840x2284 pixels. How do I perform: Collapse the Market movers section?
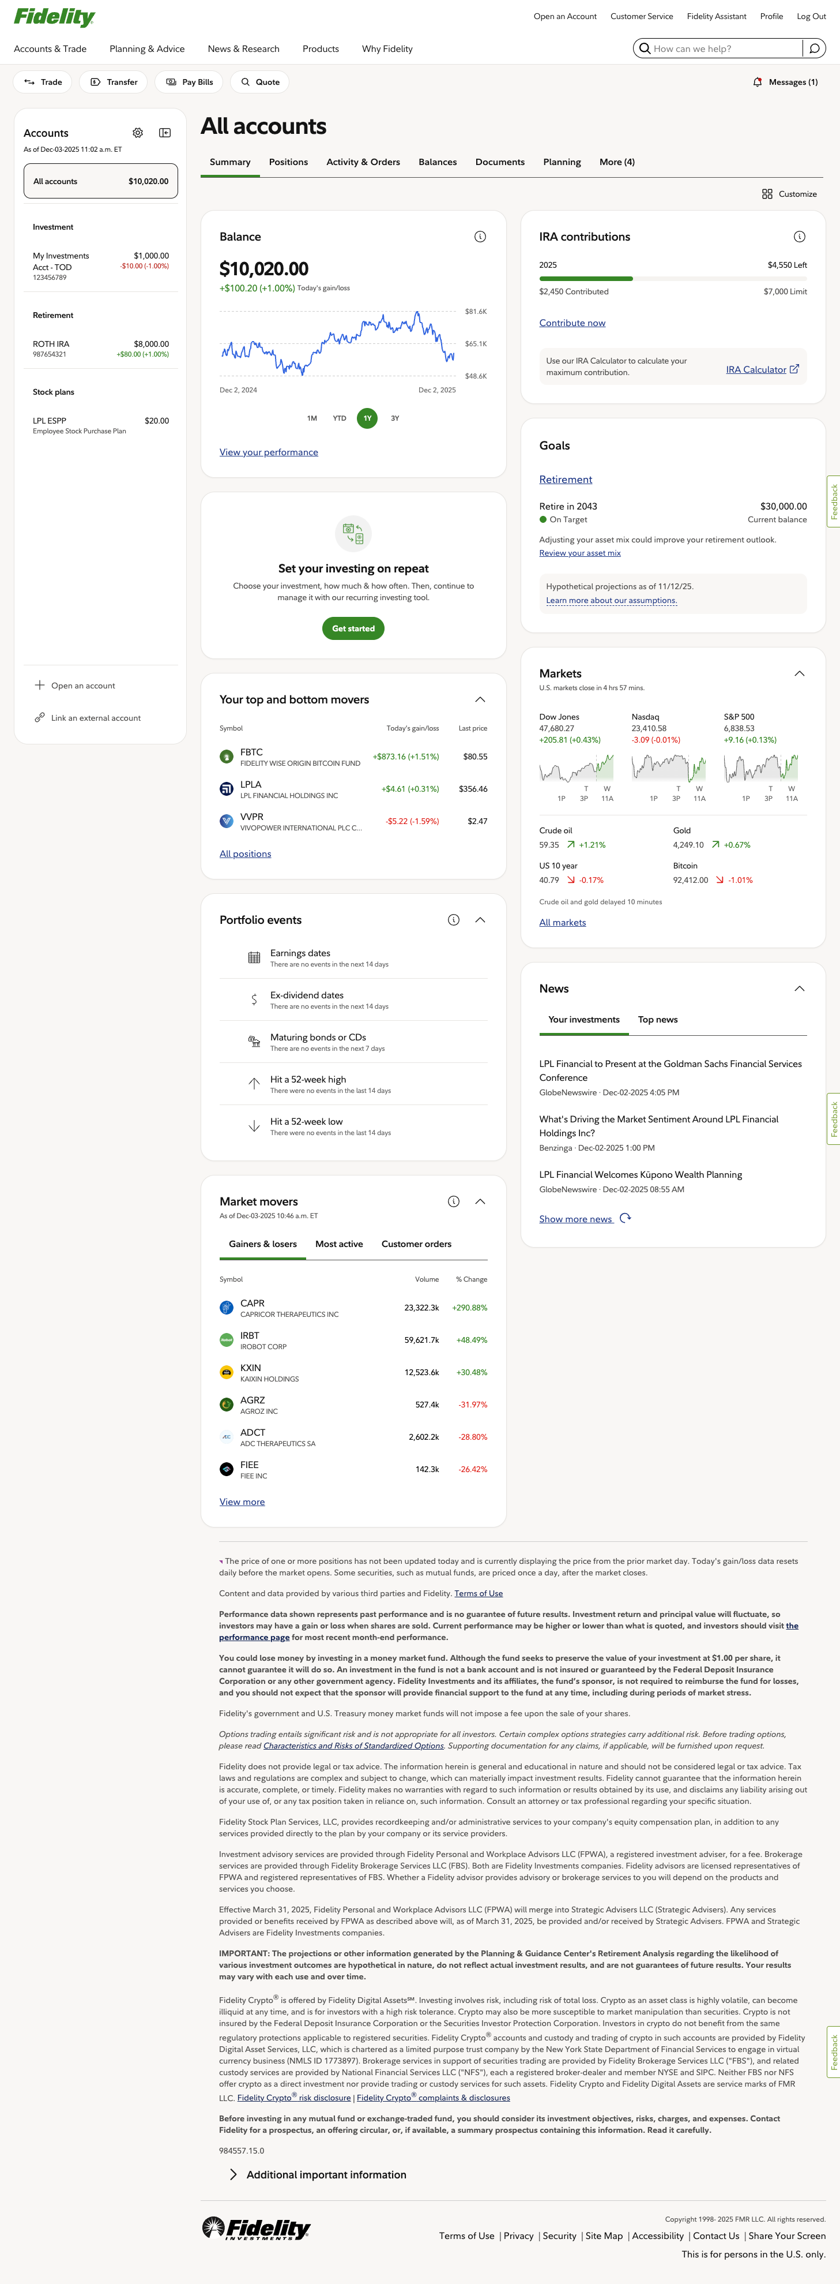(x=480, y=1201)
